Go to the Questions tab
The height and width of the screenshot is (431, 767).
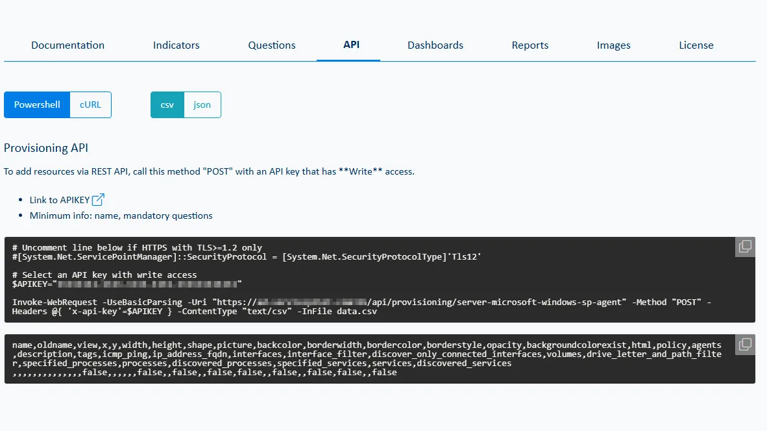271,45
